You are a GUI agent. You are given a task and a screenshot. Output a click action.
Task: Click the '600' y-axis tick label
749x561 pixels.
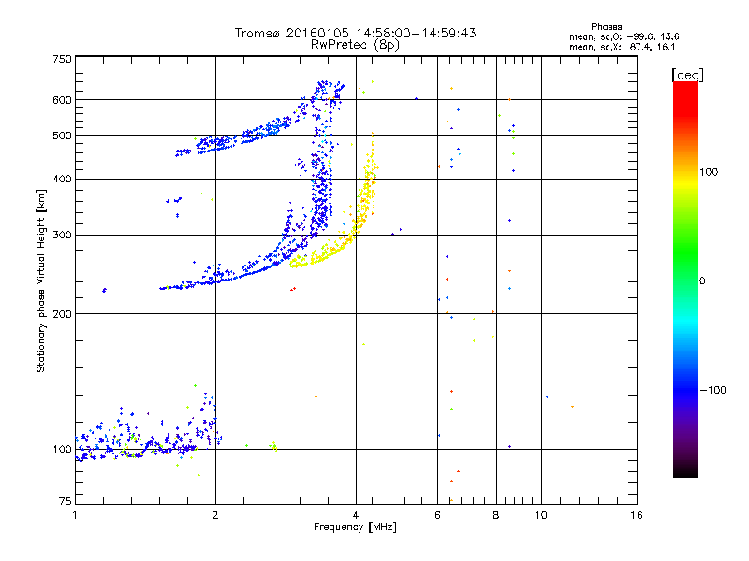62,100
